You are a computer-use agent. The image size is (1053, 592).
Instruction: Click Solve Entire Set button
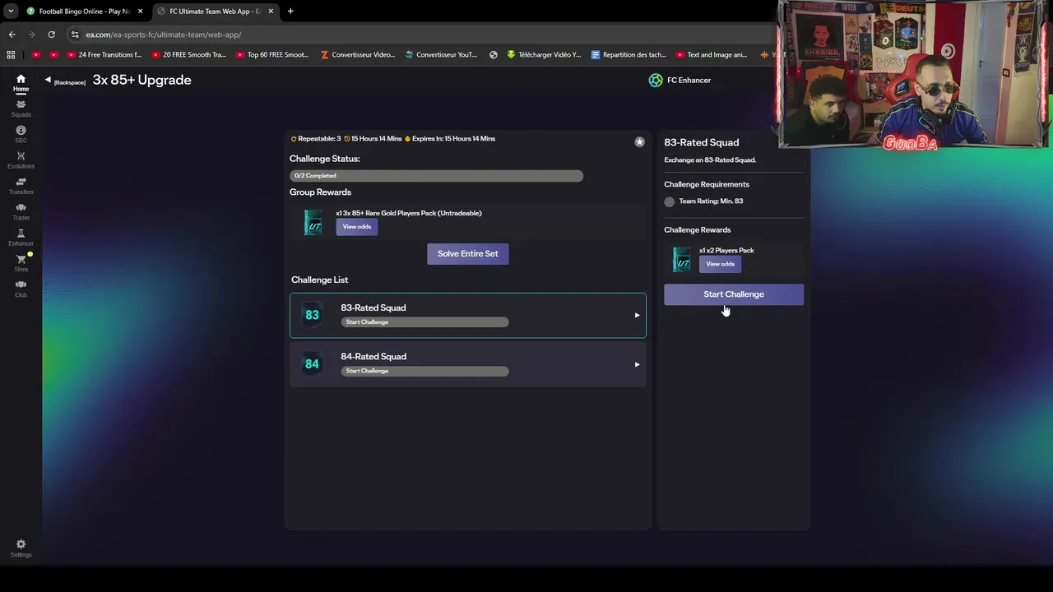[x=468, y=253]
